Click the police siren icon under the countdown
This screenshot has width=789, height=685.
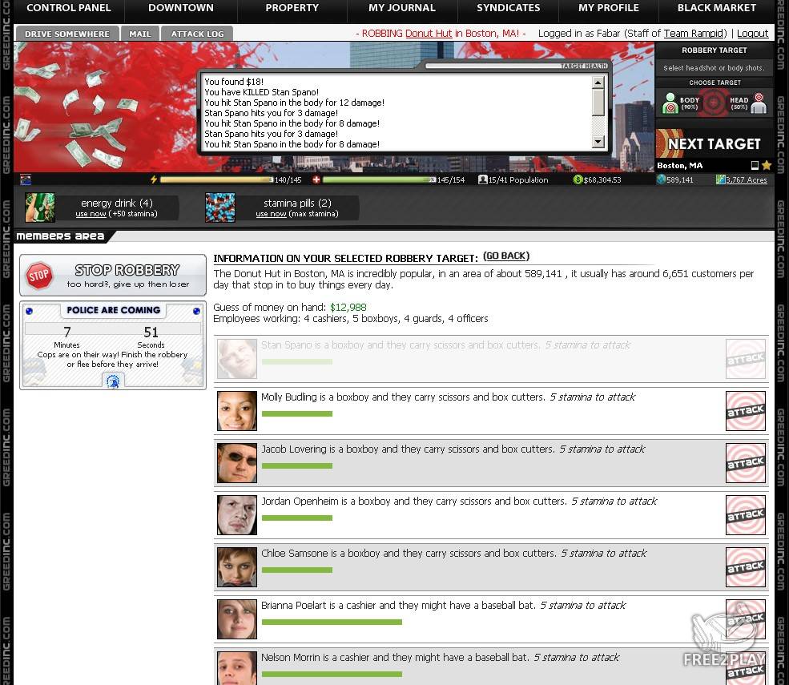point(113,381)
